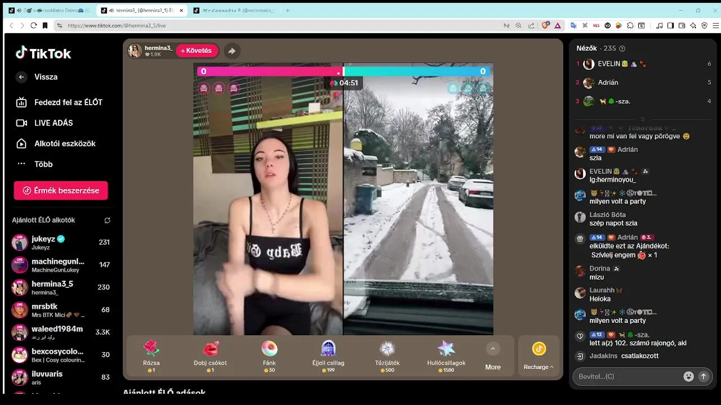This screenshot has width=721, height=405.
Task: Click hermina3_ host avatar
Action: click(135, 51)
